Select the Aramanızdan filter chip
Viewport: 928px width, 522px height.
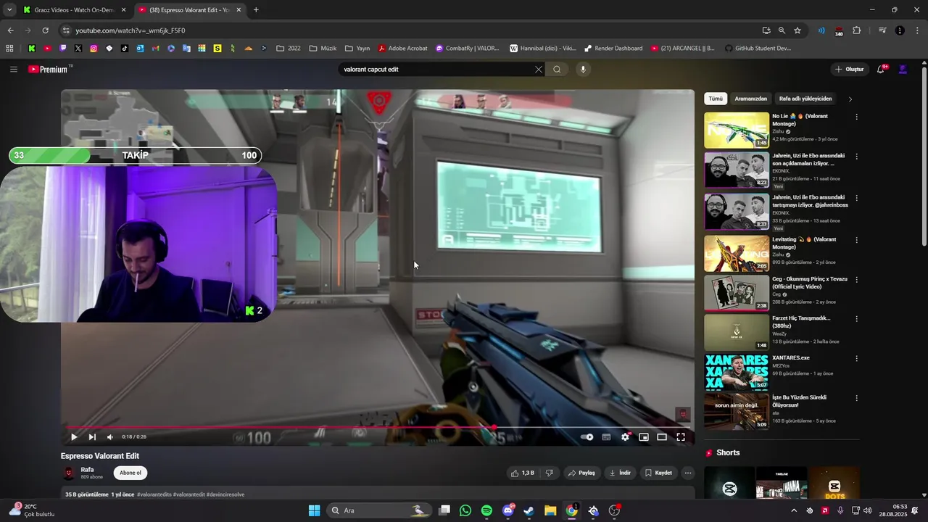pos(750,99)
